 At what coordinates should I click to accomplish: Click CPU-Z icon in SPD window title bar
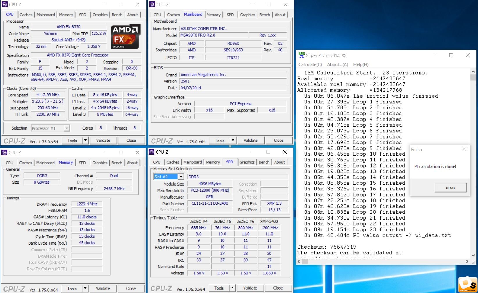pyautogui.click(x=152, y=152)
